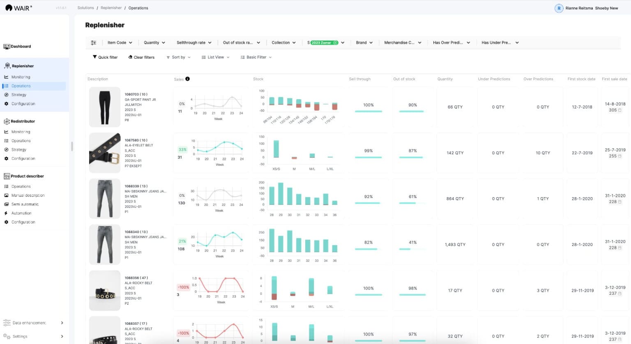Open Replenisher Configuration gear icon
Screen dimensions: 631x344
pos(7,103)
